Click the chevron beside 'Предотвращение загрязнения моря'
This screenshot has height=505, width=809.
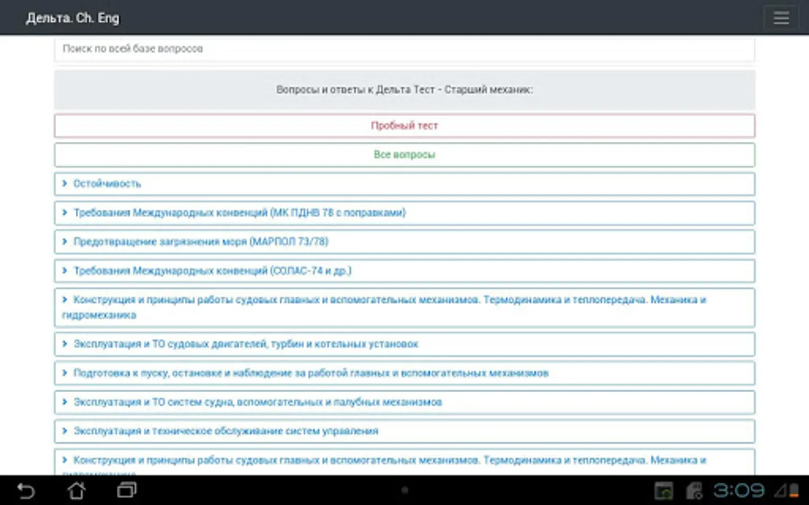[65, 241]
